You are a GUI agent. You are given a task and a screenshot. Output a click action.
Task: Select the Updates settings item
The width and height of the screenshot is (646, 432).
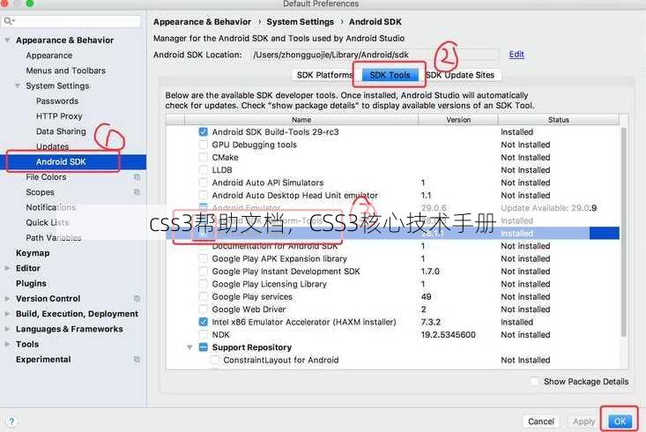point(52,146)
